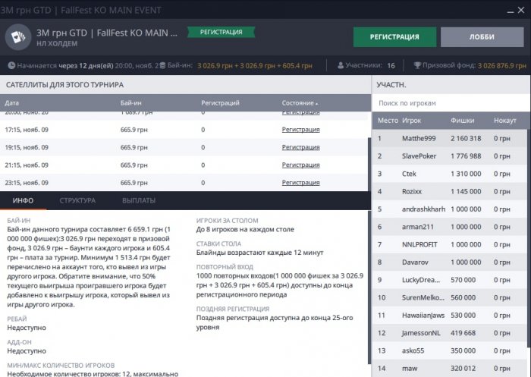Select player Ctek in participants list
This screenshot has height=377, width=531.
coord(449,174)
